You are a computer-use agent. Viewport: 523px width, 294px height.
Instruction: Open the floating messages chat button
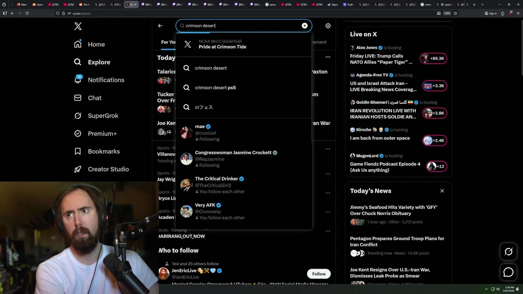(509, 272)
